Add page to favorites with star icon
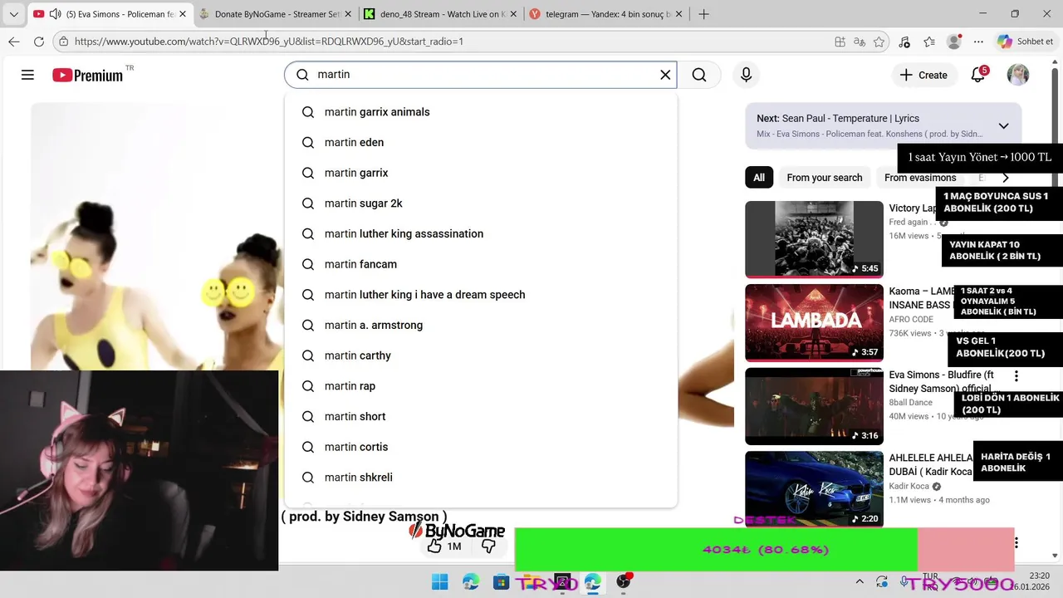The height and width of the screenshot is (598, 1063). (x=879, y=42)
